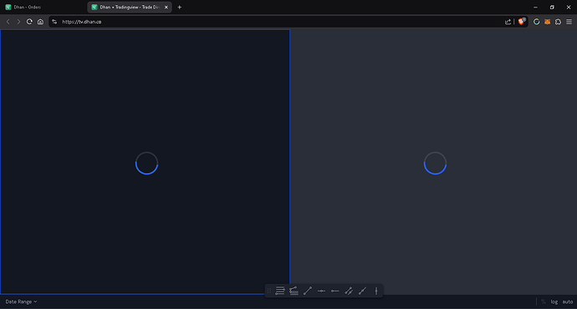Select the Horizontal Ray drawing tool

334,291
